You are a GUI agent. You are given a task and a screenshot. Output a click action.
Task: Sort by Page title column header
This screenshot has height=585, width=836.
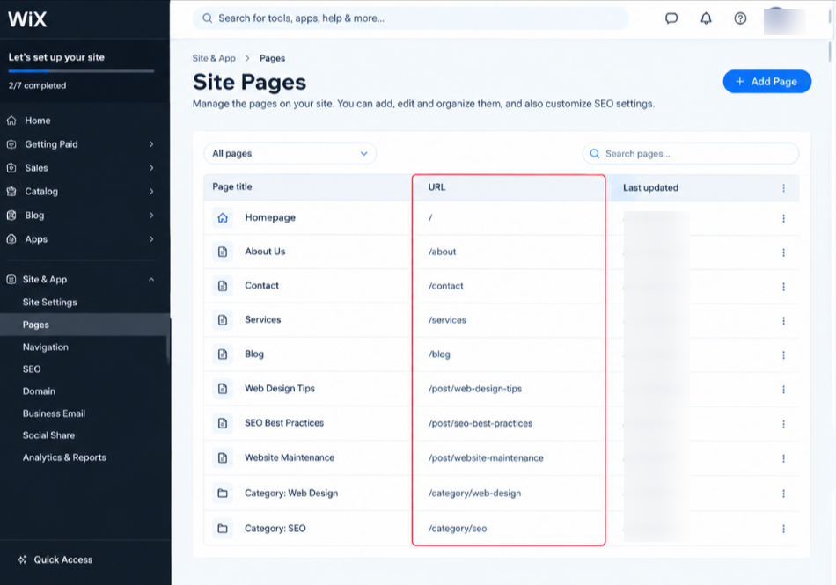click(232, 186)
